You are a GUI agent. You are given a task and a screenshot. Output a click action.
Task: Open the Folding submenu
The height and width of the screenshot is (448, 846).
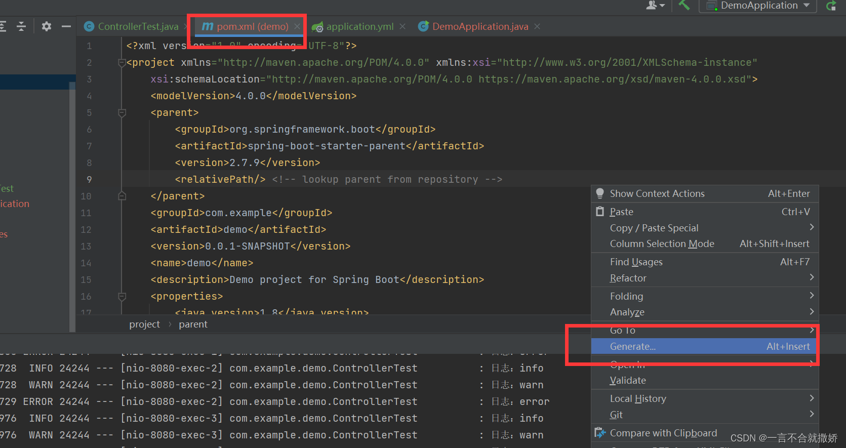(x=705, y=296)
